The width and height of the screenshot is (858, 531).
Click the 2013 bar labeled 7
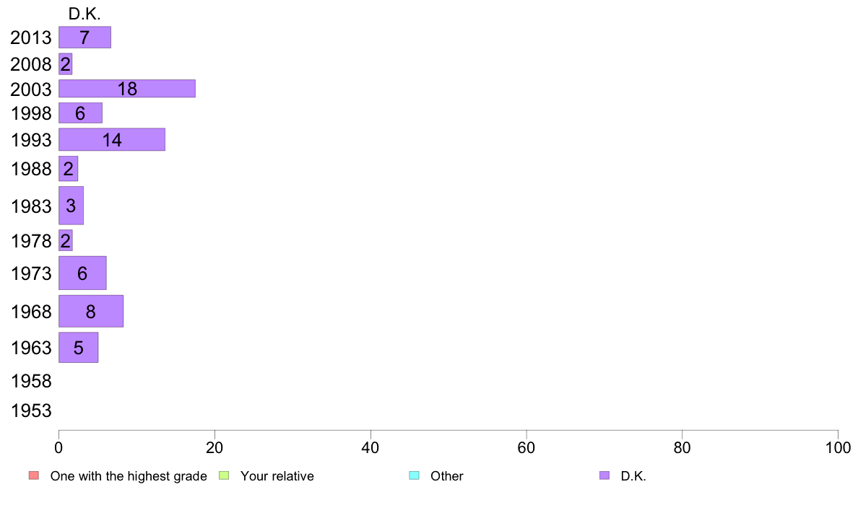click(84, 38)
